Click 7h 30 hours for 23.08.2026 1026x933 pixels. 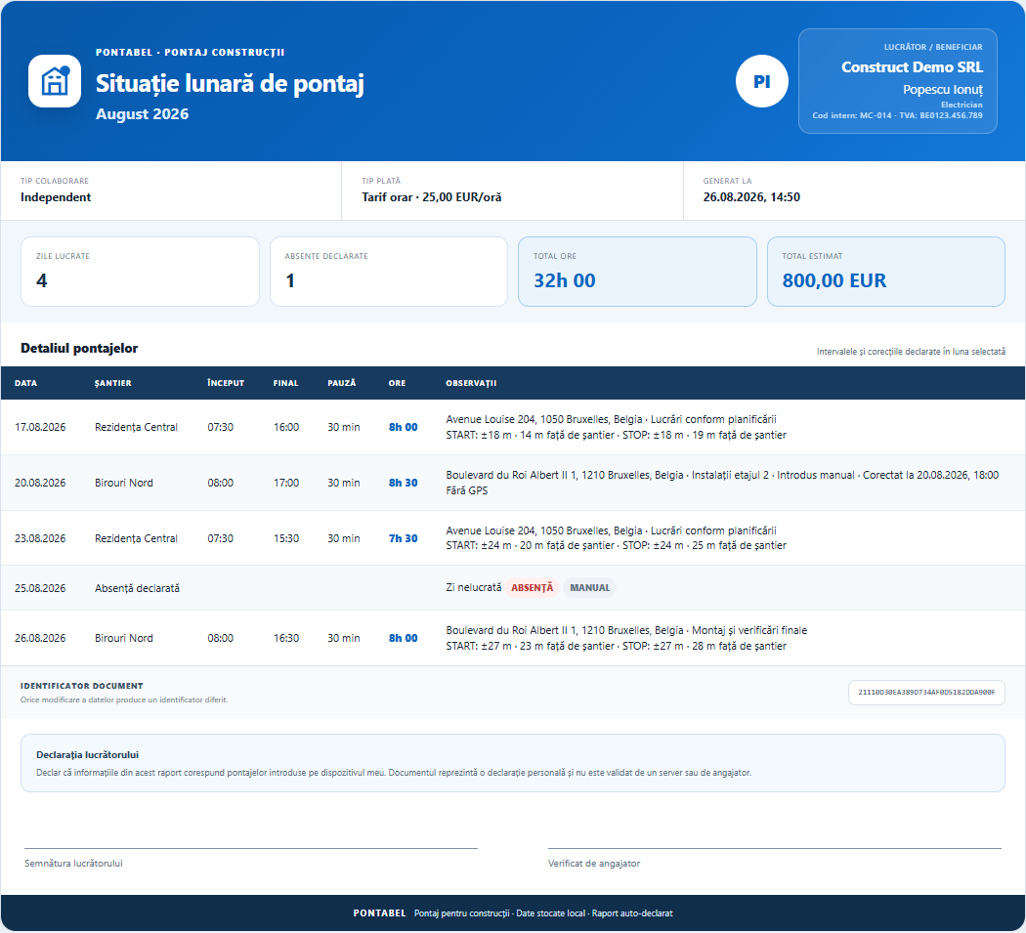click(x=403, y=538)
